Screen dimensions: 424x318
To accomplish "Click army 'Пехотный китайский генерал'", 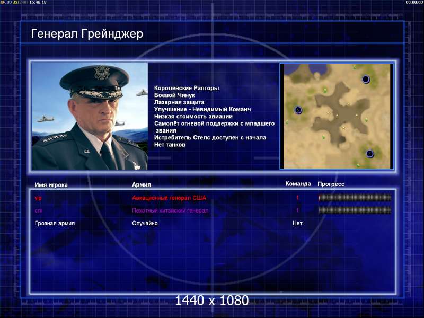I will 170,210.
